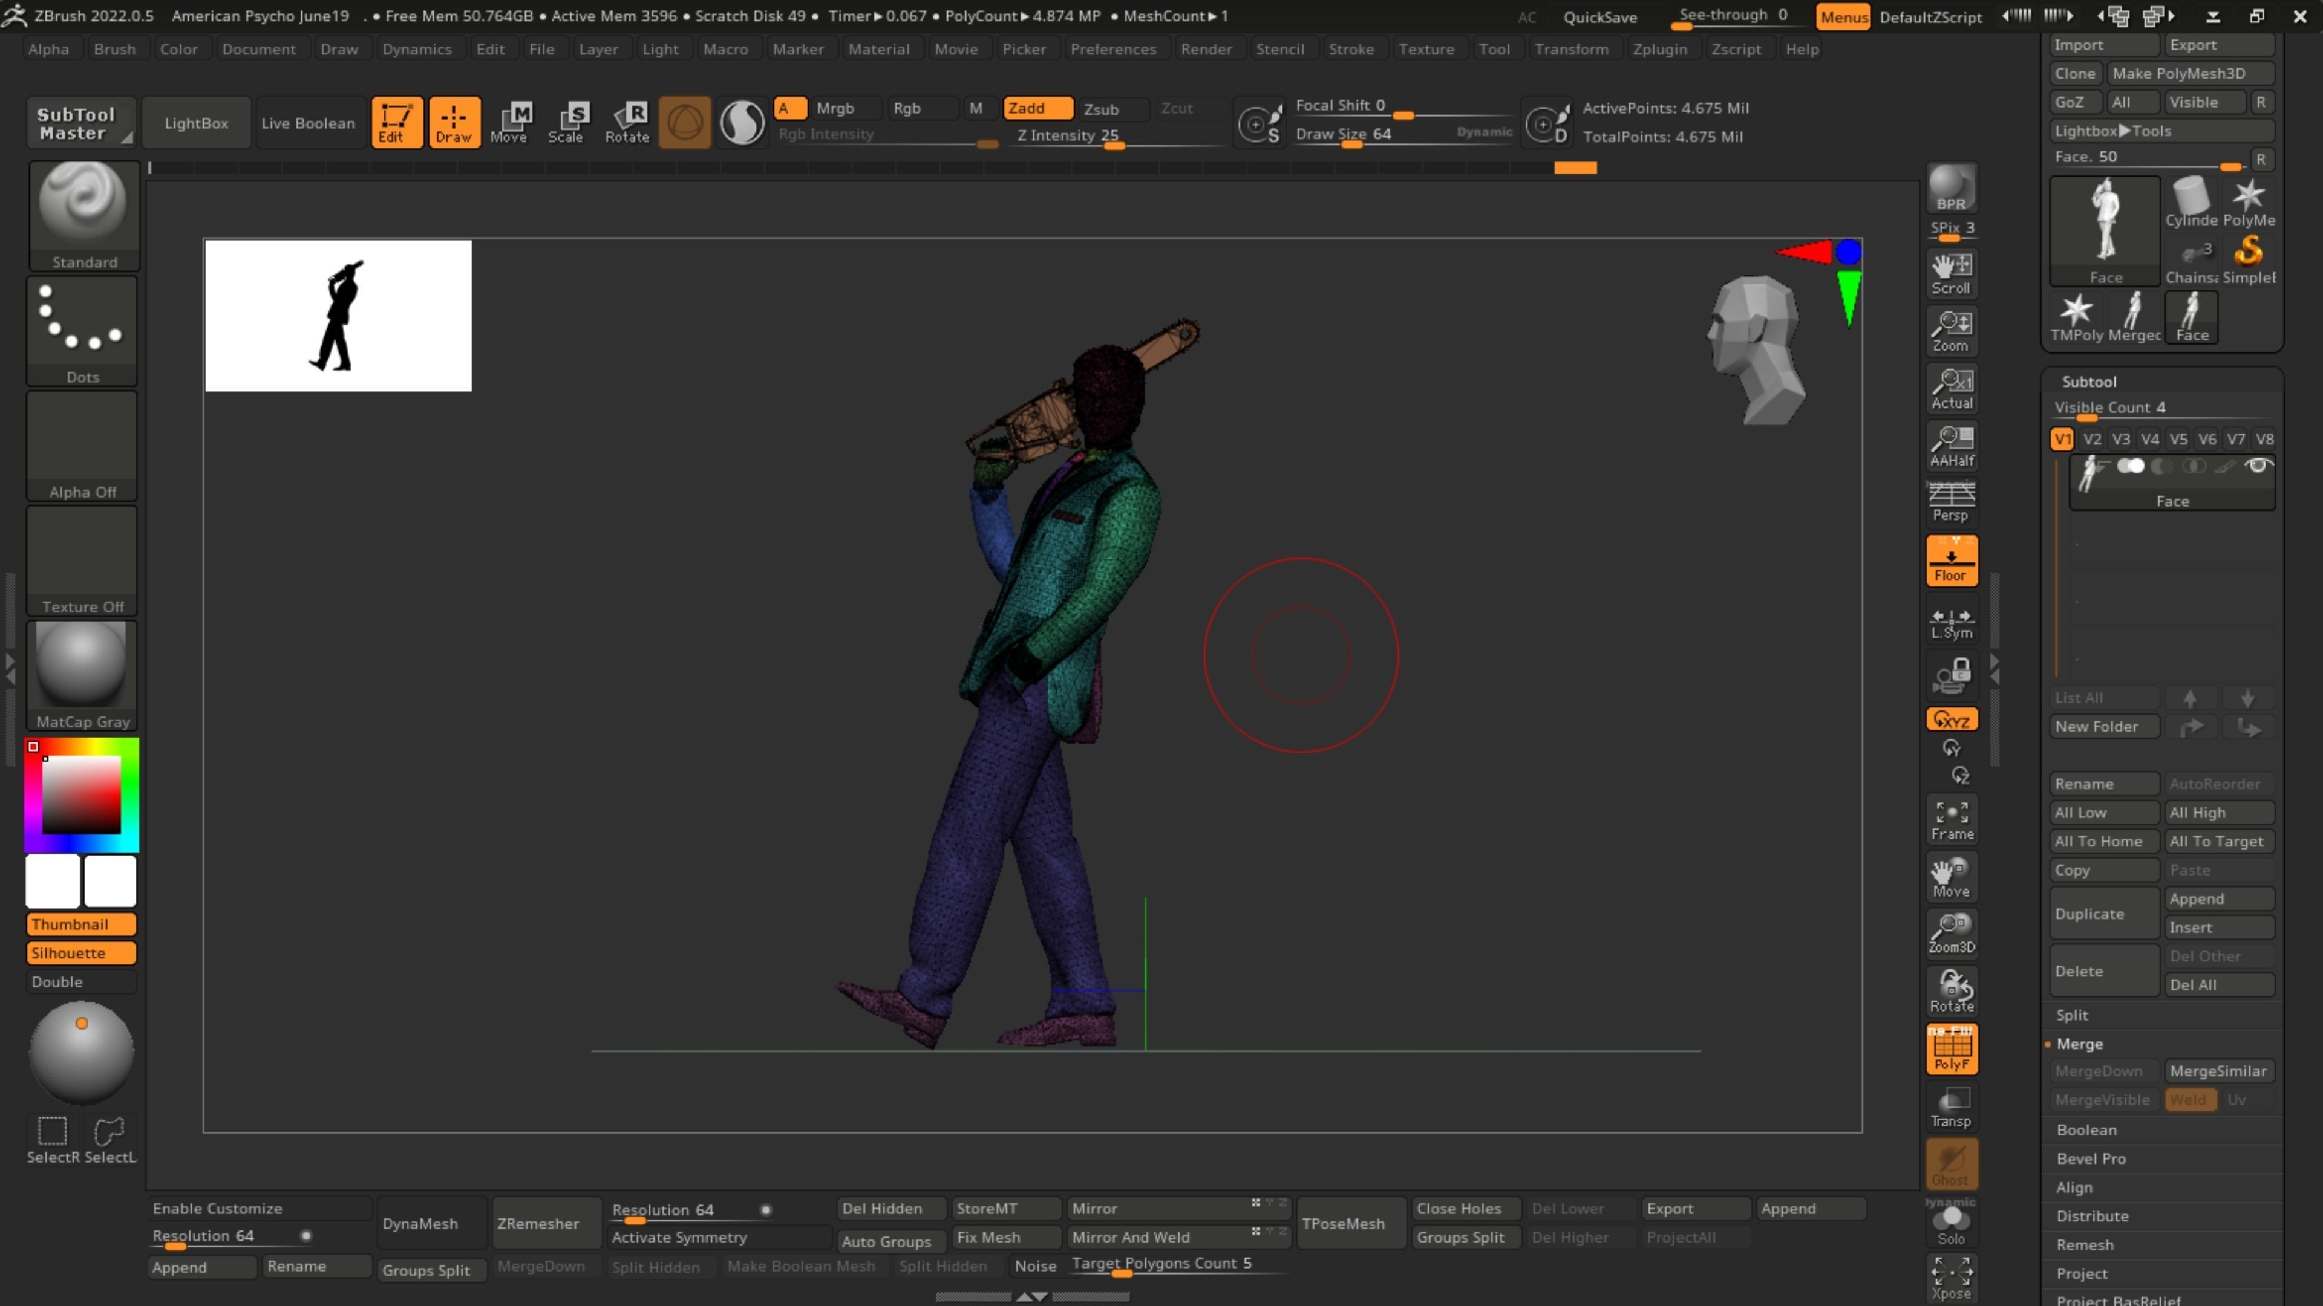The image size is (2323, 1306).
Task: Select the Rotate transform tool
Action: click(x=627, y=122)
